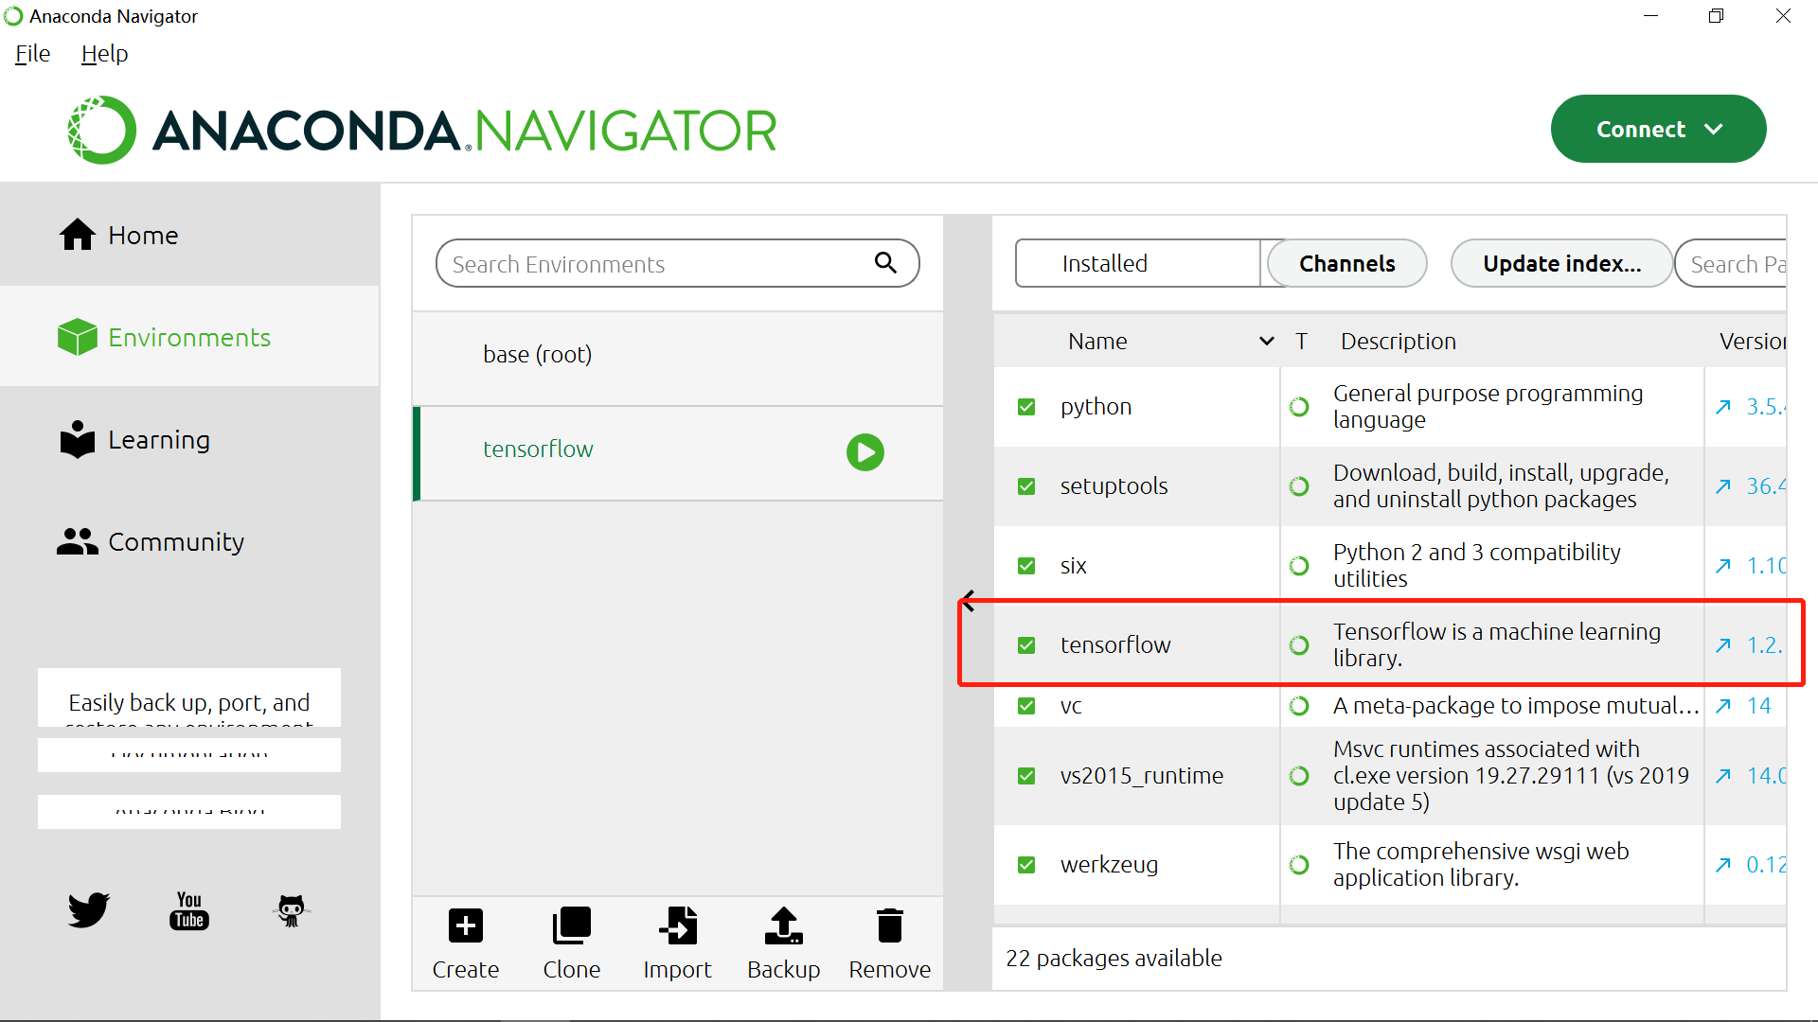Select the tensorflow environment
The width and height of the screenshot is (1818, 1022).
click(x=678, y=452)
